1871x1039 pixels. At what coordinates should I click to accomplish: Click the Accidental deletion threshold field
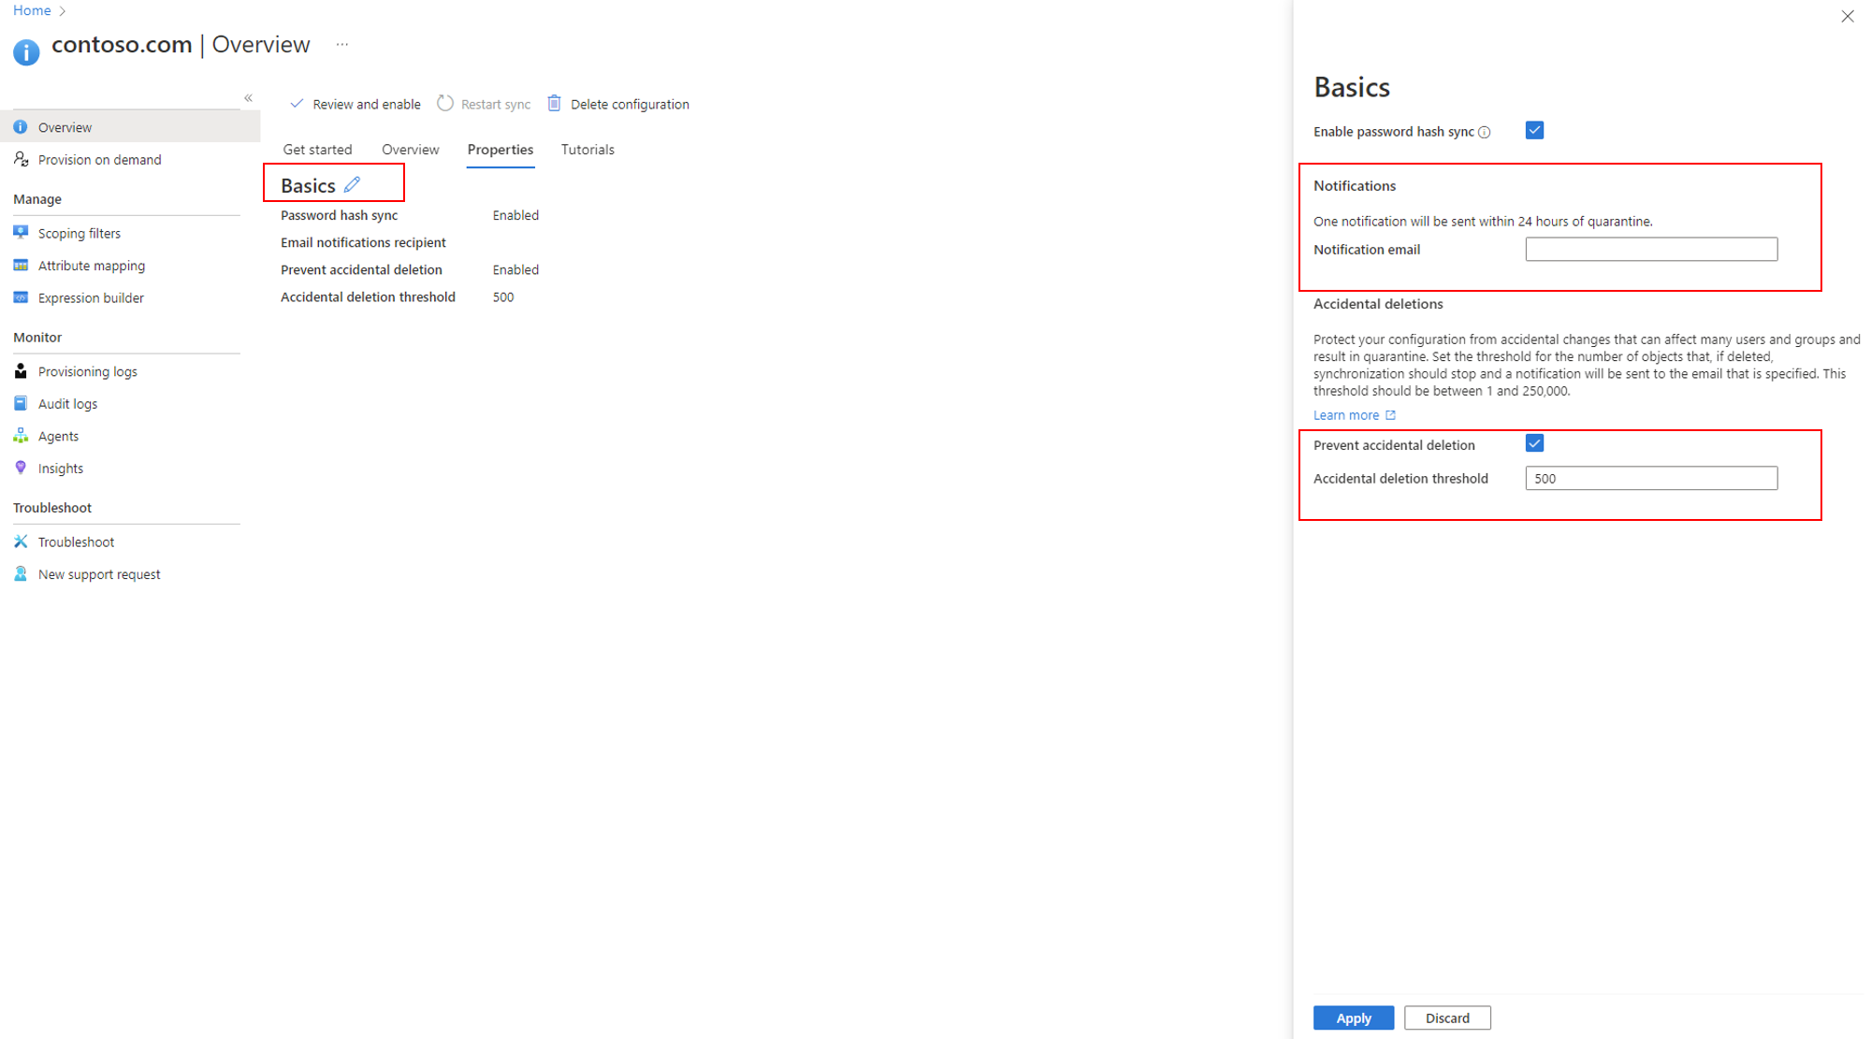click(1650, 478)
